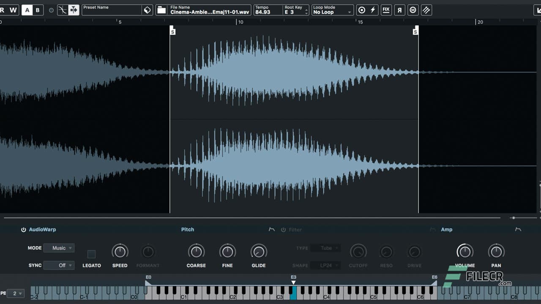The width and height of the screenshot is (541, 304).
Task: Switch on the Filter section power button
Action: [x=283, y=229]
